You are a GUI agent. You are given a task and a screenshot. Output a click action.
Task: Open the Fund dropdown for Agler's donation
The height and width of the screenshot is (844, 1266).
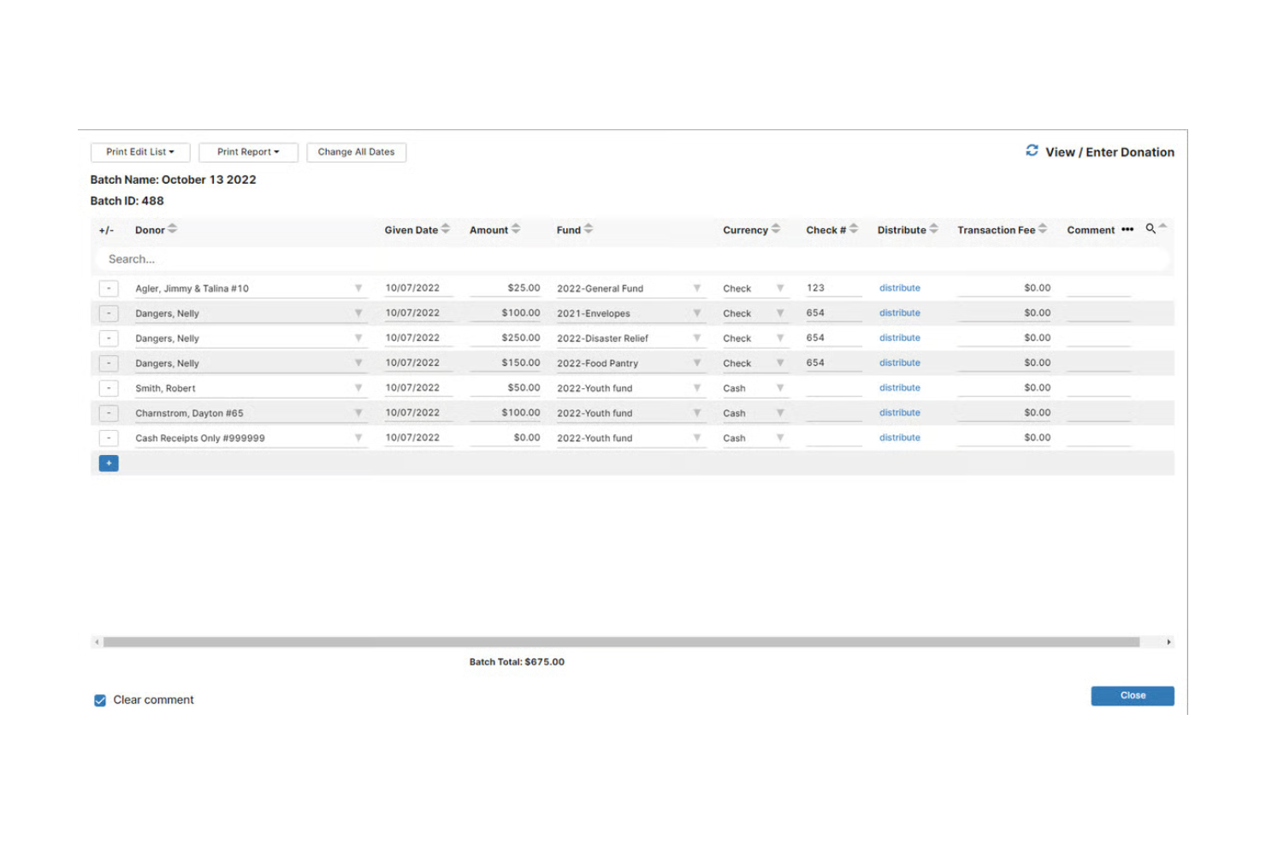[x=697, y=288]
